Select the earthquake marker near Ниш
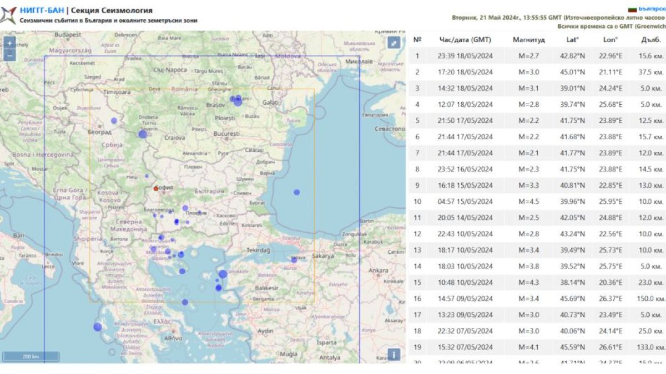The width and height of the screenshot is (666, 374). [147, 176]
